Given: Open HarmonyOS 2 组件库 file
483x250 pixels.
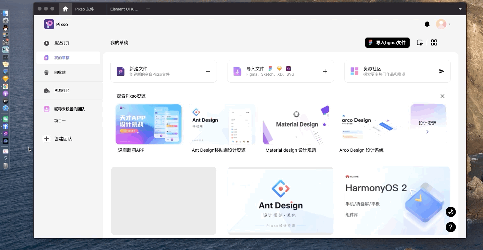Looking at the screenshot, I should click(x=398, y=201).
